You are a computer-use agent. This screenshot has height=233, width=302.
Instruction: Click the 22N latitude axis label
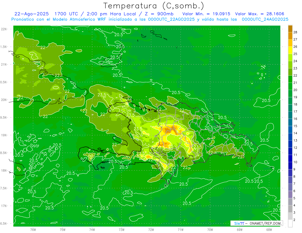[x=4, y=29]
